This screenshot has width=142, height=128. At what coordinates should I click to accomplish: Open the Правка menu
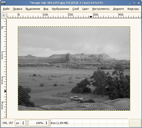[x=18, y=9]
